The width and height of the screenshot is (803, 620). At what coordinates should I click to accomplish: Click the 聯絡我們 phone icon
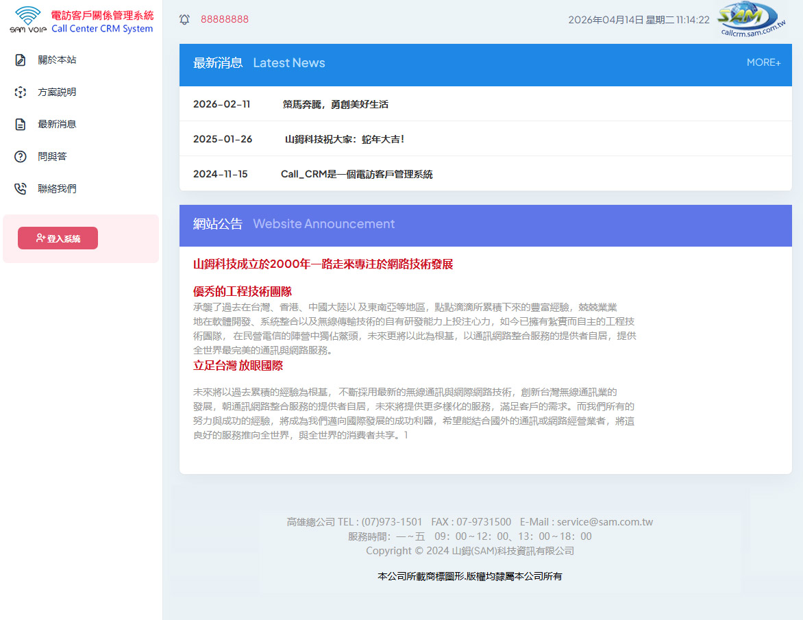[x=21, y=189]
